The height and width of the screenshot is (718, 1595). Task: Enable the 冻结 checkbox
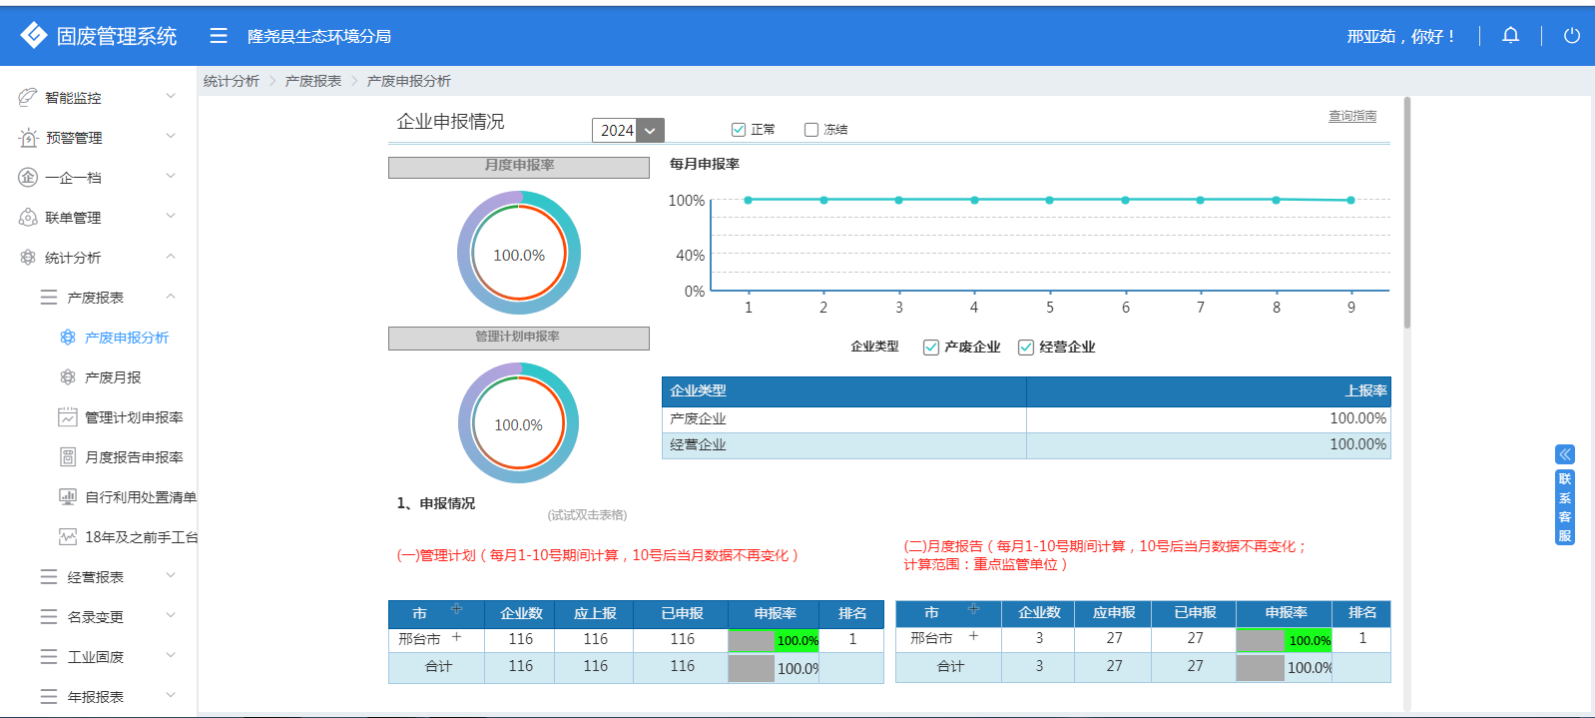point(811,130)
